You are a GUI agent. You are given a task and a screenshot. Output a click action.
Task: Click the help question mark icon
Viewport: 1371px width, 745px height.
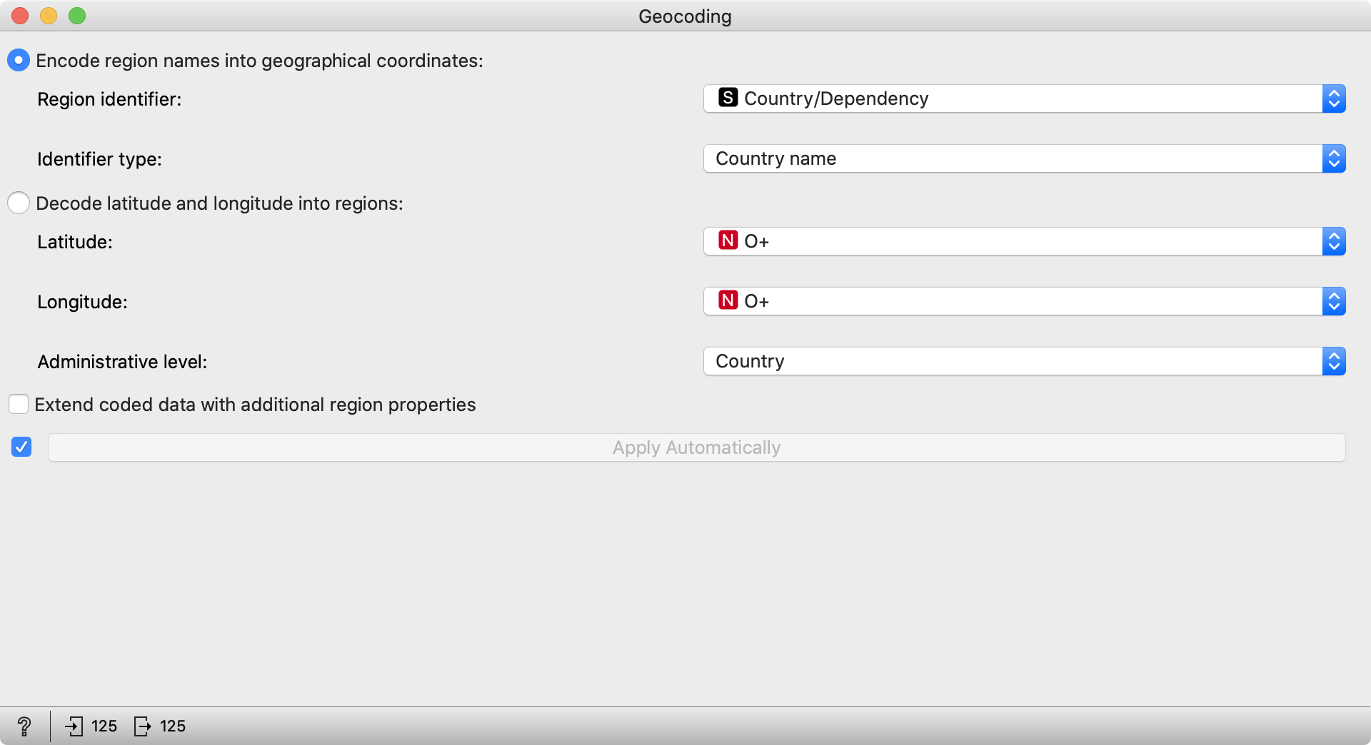(x=24, y=726)
